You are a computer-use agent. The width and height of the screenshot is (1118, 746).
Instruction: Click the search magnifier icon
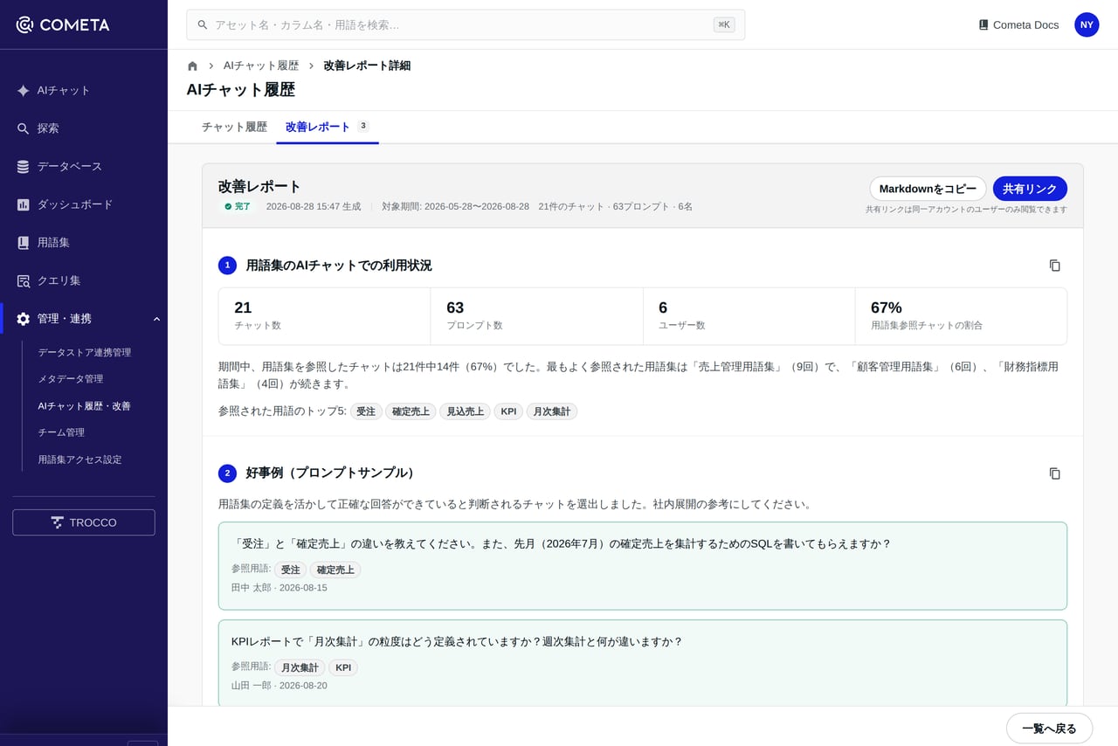[x=203, y=24]
